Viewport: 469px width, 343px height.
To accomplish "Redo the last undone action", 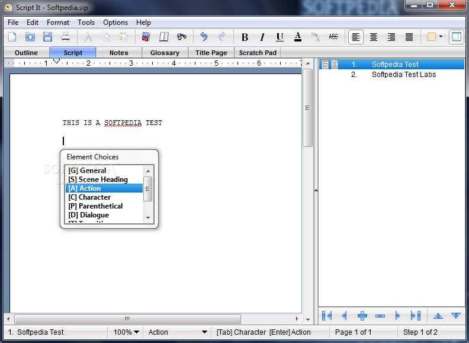I will tap(222, 37).
